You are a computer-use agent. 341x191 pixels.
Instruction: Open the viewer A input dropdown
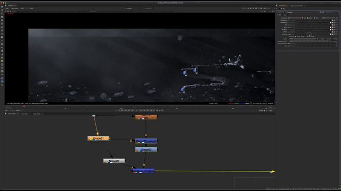pos(129,8)
